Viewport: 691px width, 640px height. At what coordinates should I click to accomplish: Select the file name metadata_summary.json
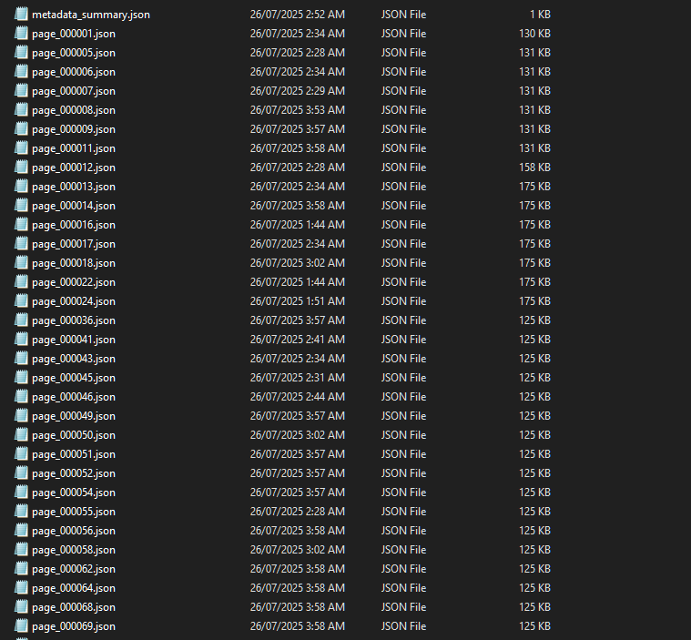coord(91,15)
